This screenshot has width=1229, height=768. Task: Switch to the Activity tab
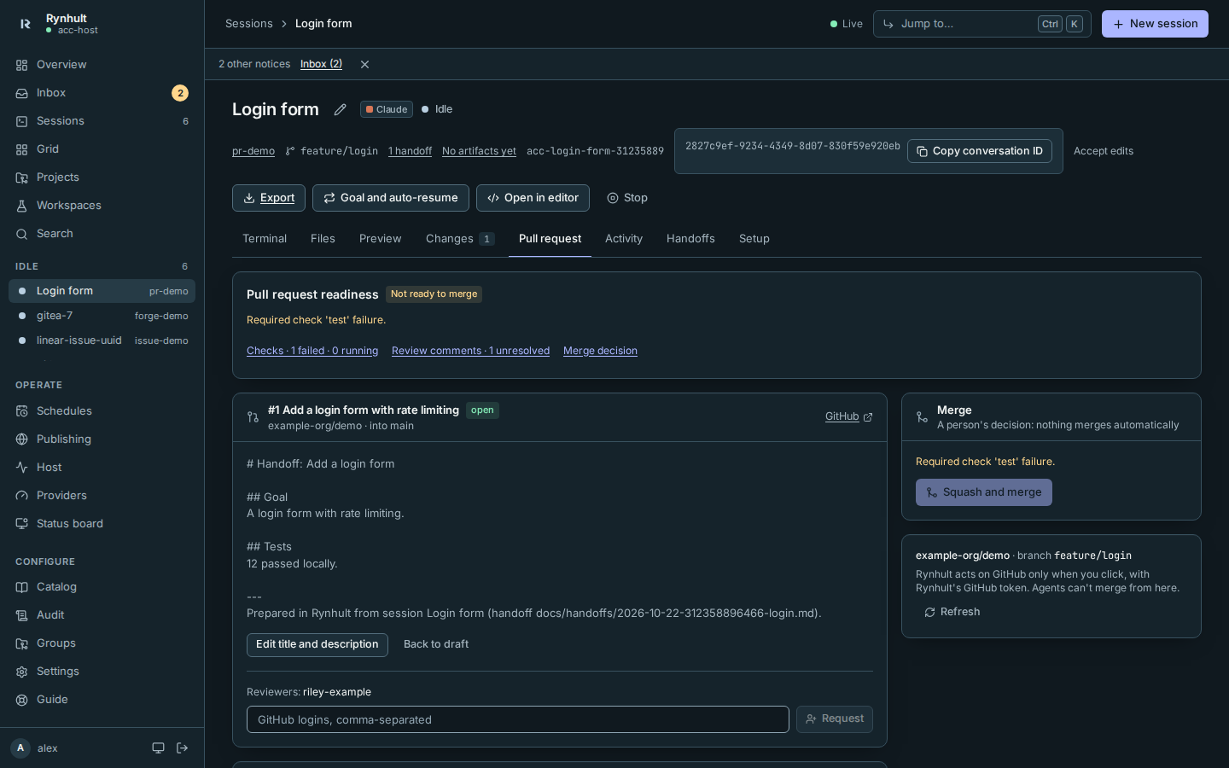[624, 239]
